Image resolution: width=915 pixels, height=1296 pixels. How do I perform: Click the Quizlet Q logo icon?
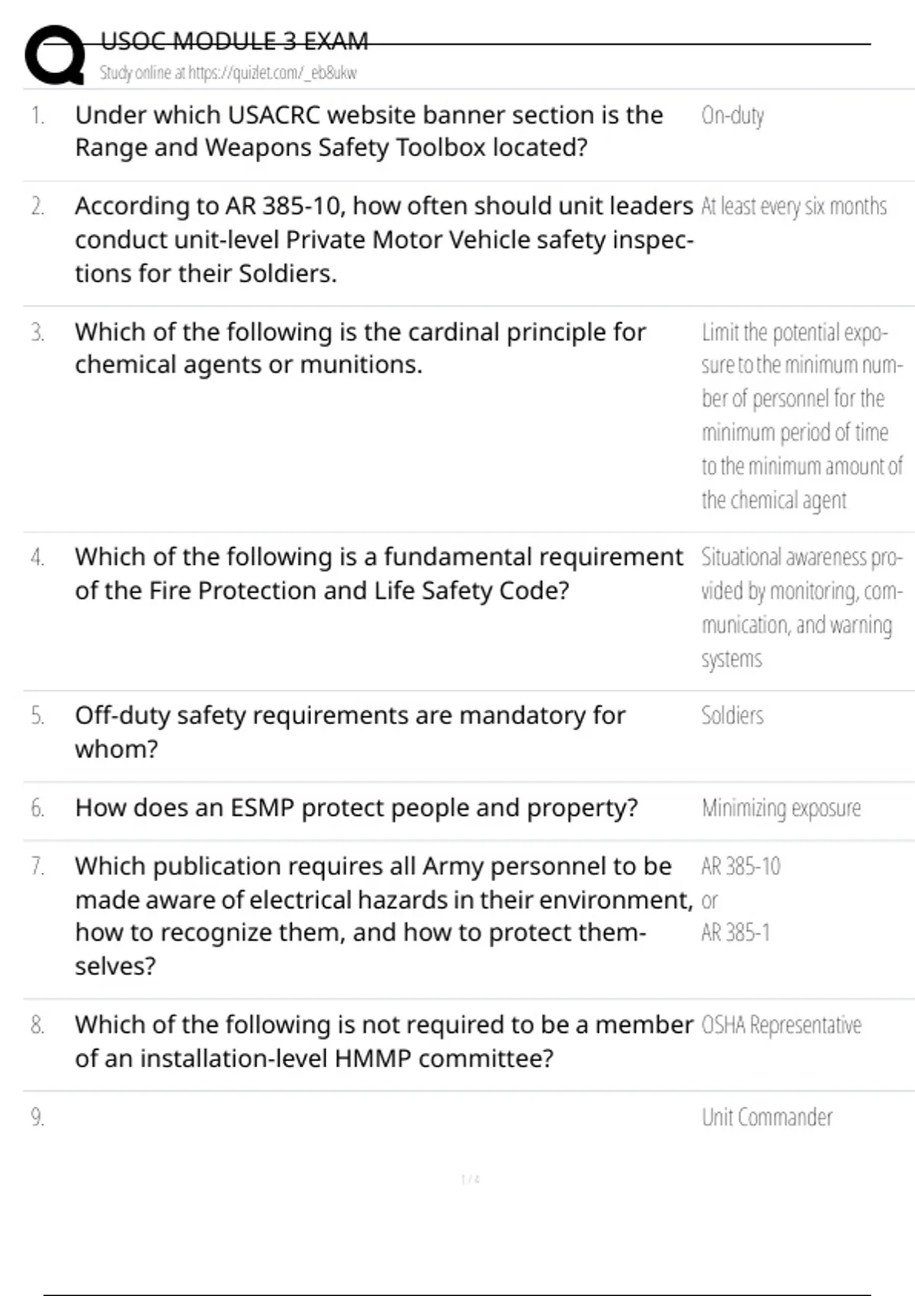coord(55,55)
